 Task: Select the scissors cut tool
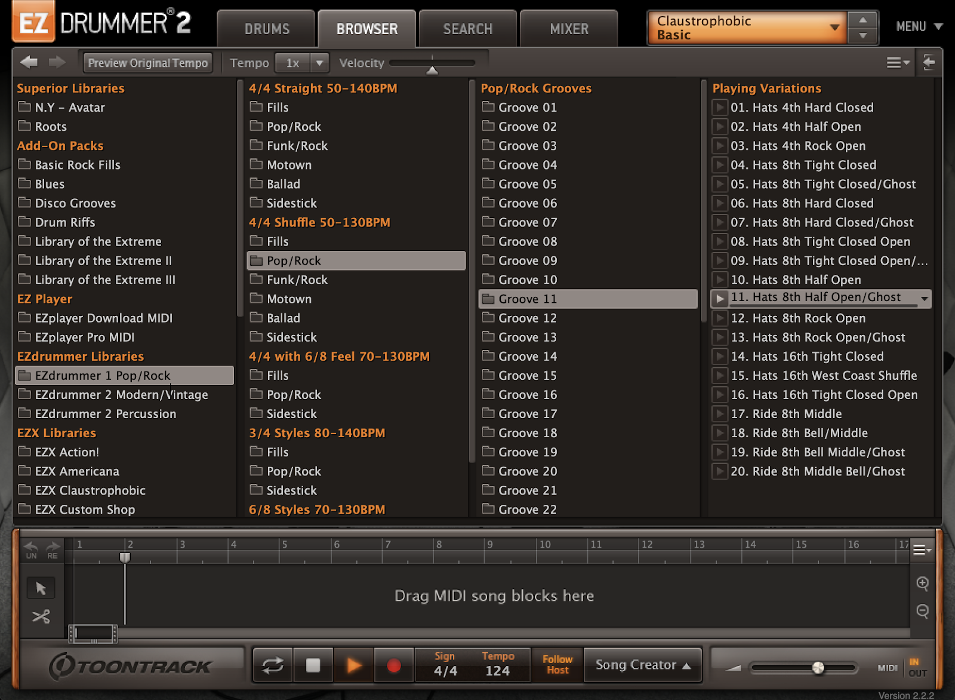41,616
